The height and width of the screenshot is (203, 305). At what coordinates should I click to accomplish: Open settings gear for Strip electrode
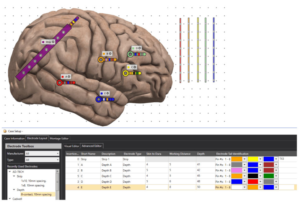coord(53,42)
